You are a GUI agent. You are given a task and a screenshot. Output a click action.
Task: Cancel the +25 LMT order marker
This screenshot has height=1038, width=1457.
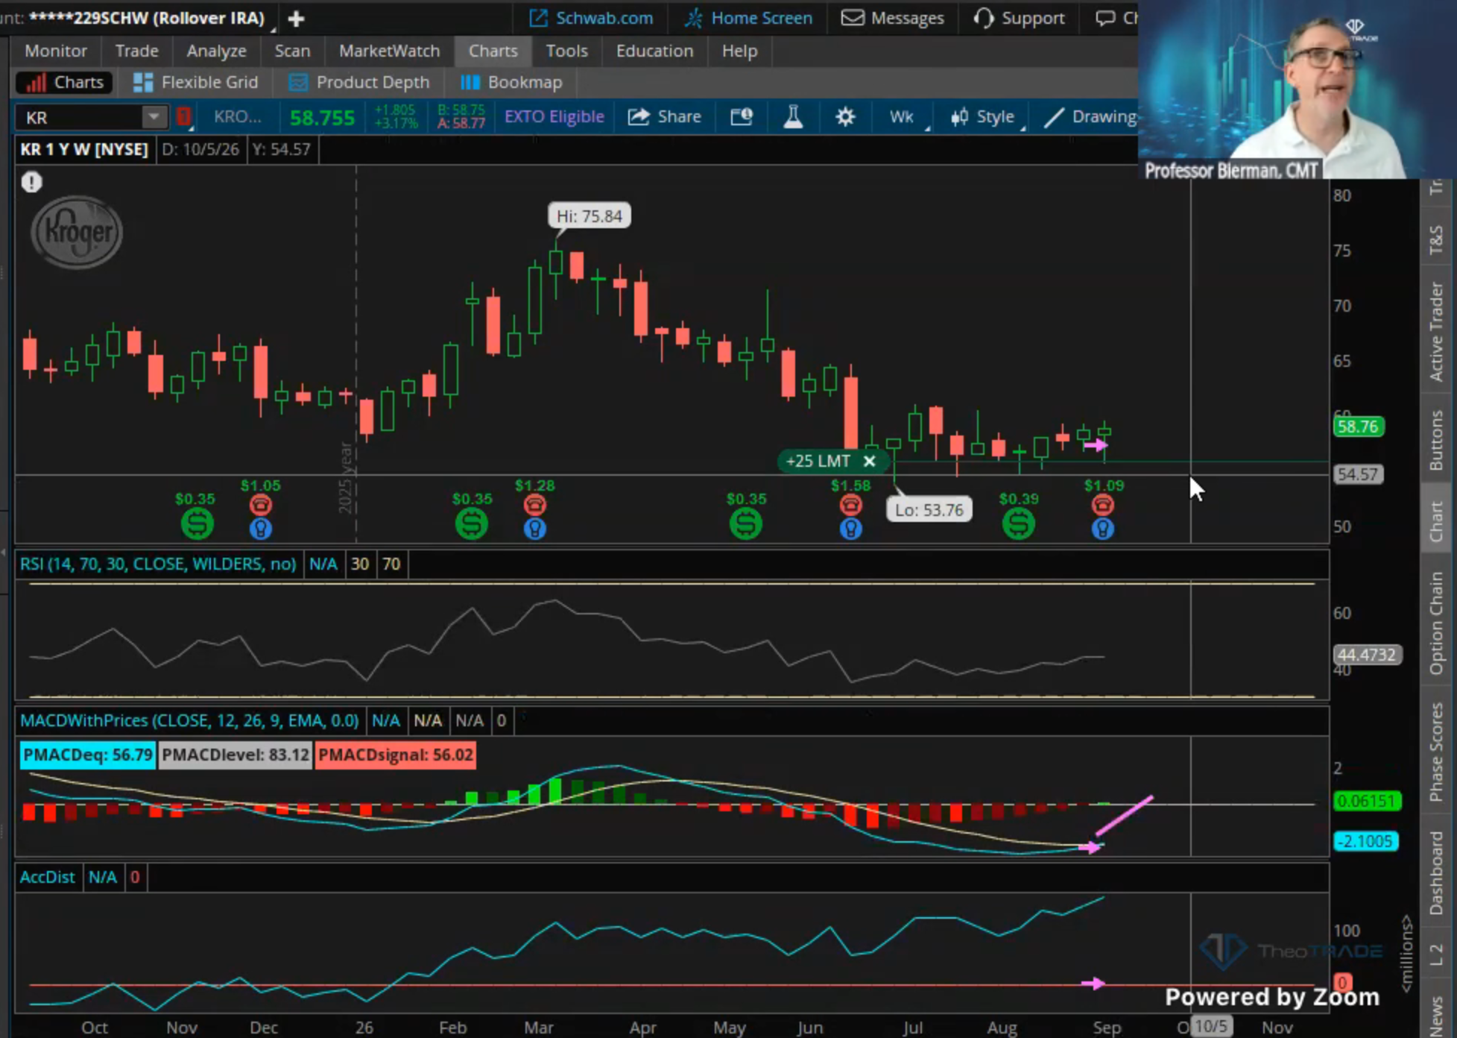pyautogui.click(x=869, y=461)
